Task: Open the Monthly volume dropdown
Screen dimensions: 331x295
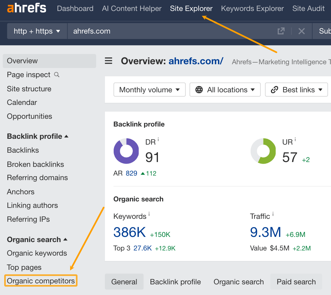Action: click(x=149, y=89)
